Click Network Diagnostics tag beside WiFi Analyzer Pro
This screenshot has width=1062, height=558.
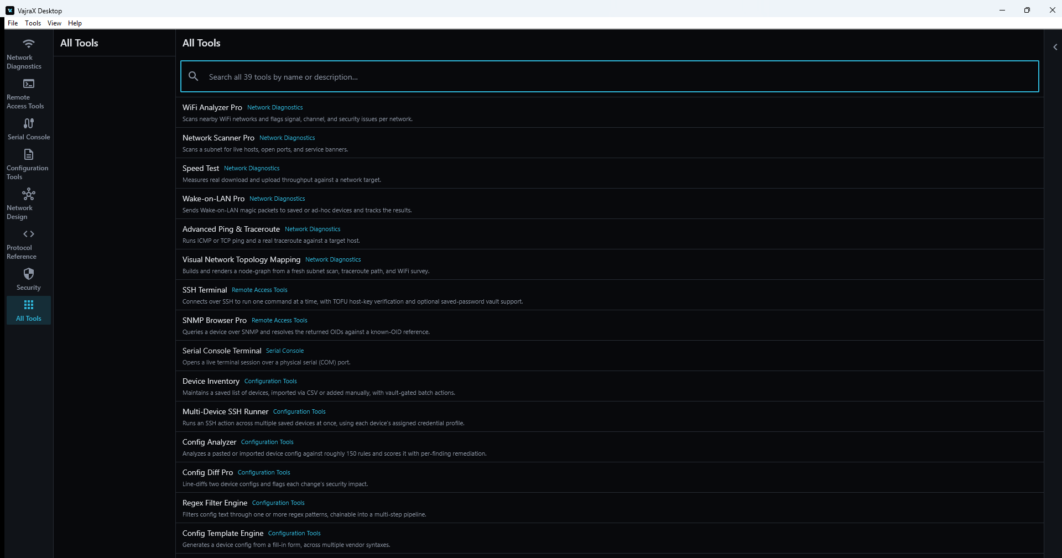[275, 107]
